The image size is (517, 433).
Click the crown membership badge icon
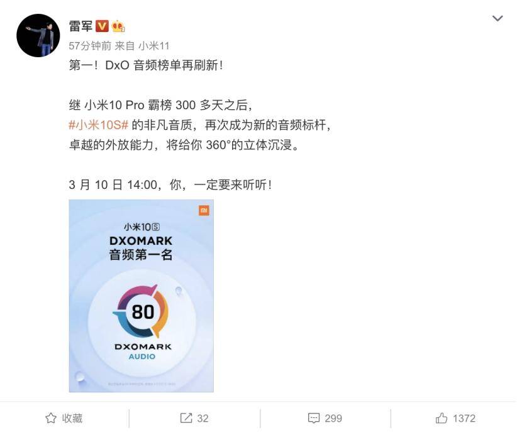[118, 26]
